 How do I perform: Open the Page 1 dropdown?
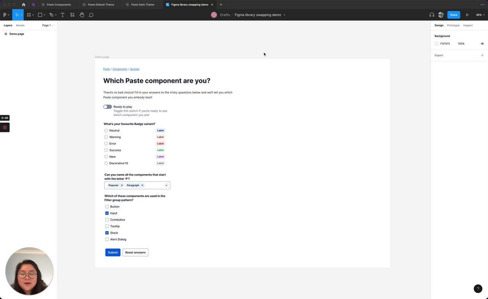point(48,25)
